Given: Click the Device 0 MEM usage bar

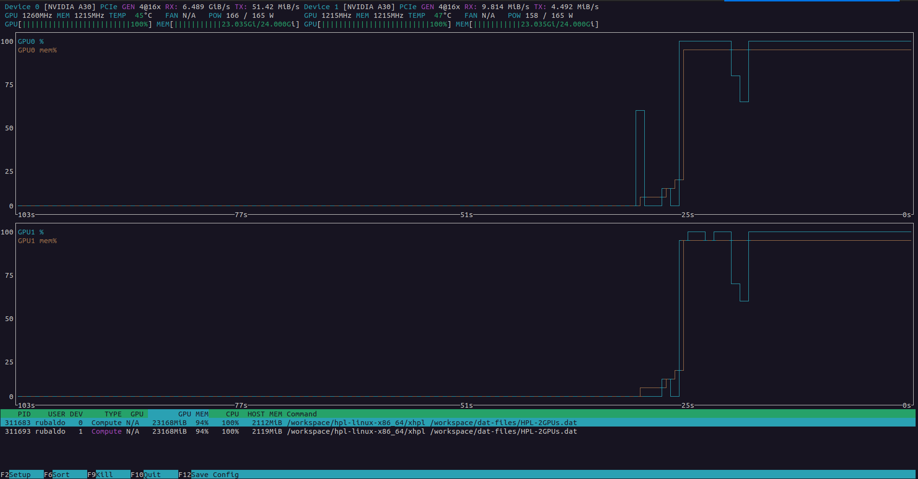Looking at the screenshot, I should click(227, 24).
